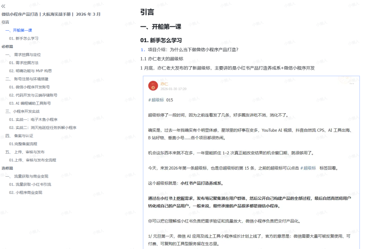Open 一、需求挖掘与定位 in the outline
This screenshot has width=365, height=249.
(23, 55)
